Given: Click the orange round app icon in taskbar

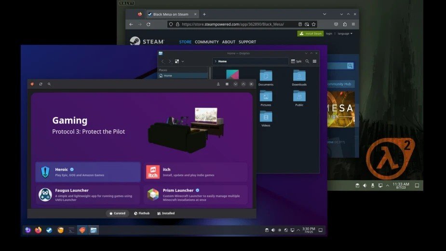Looking at the screenshot, I should tap(60, 230).
